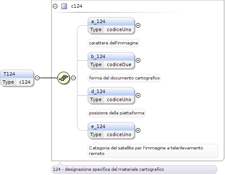Click the c124 type value of T124
Image resolution: width=225 pixels, height=175 pixels.
(x=25, y=82)
